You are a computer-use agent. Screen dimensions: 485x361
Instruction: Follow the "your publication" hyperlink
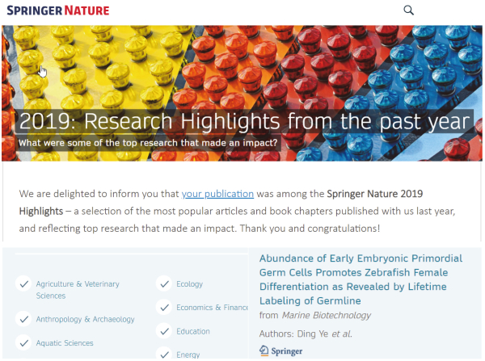(217, 194)
